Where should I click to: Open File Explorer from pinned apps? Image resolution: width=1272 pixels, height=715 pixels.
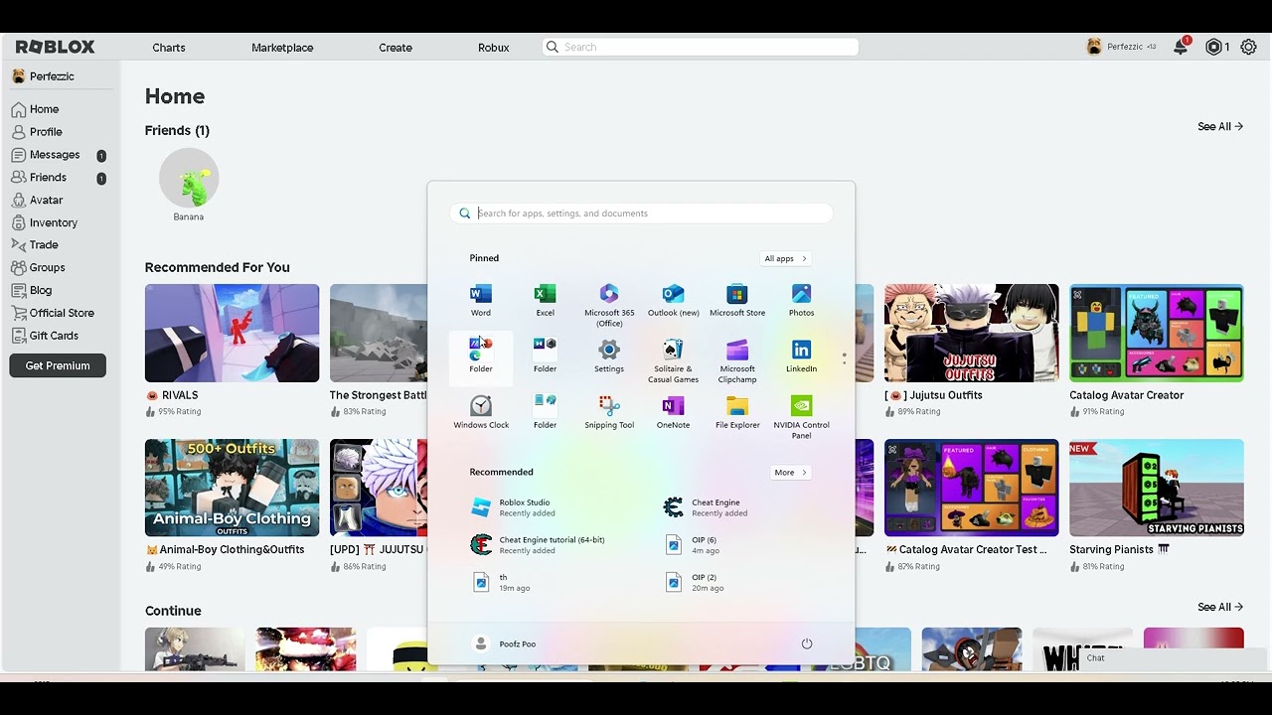pyautogui.click(x=737, y=412)
